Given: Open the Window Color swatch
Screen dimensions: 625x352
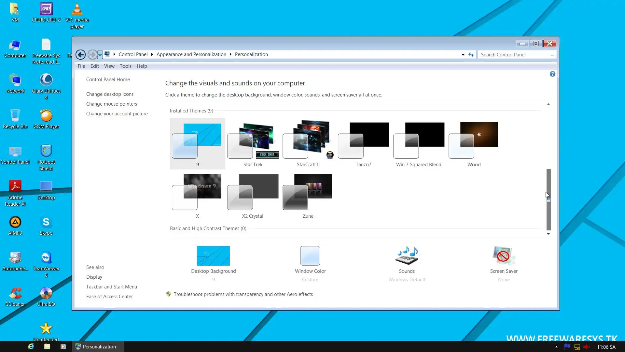Looking at the screenshot, I should (x=310, y=256).
